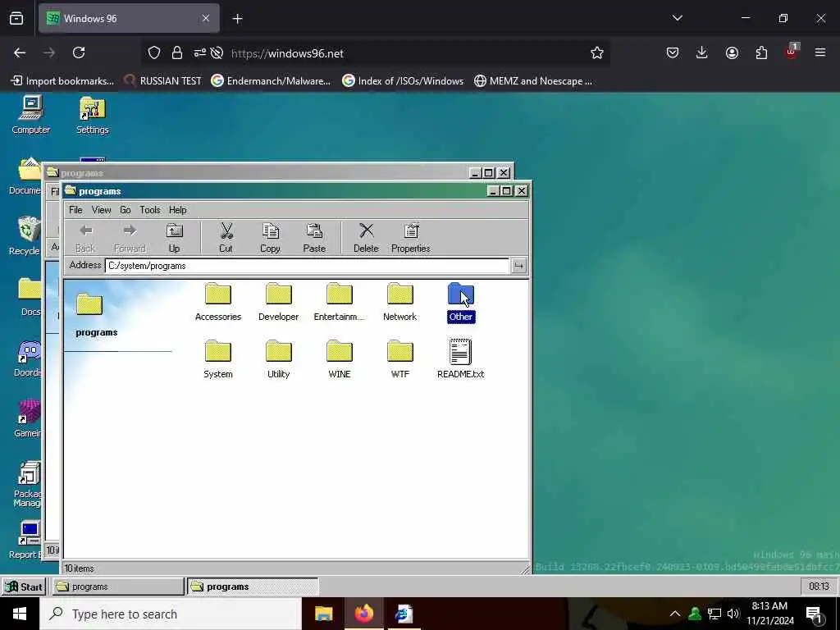Open the Network folder
Image resolution: width=840 pixels, height=630 pixels.
click(x=399, y=302)
